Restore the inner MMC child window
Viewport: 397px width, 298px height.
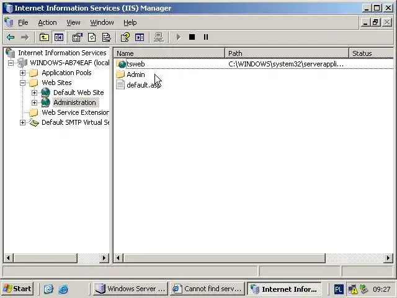tap(375, 22)
